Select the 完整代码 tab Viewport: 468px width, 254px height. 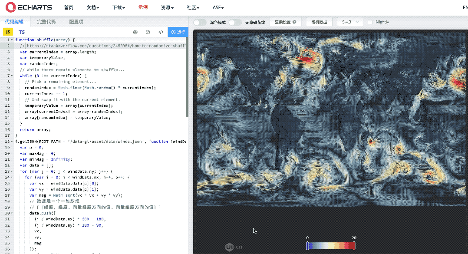coord(46,21)
